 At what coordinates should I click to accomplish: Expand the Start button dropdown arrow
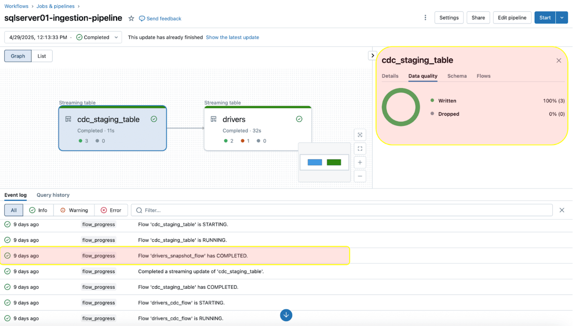pyautogui.click(x=562, y=18)
